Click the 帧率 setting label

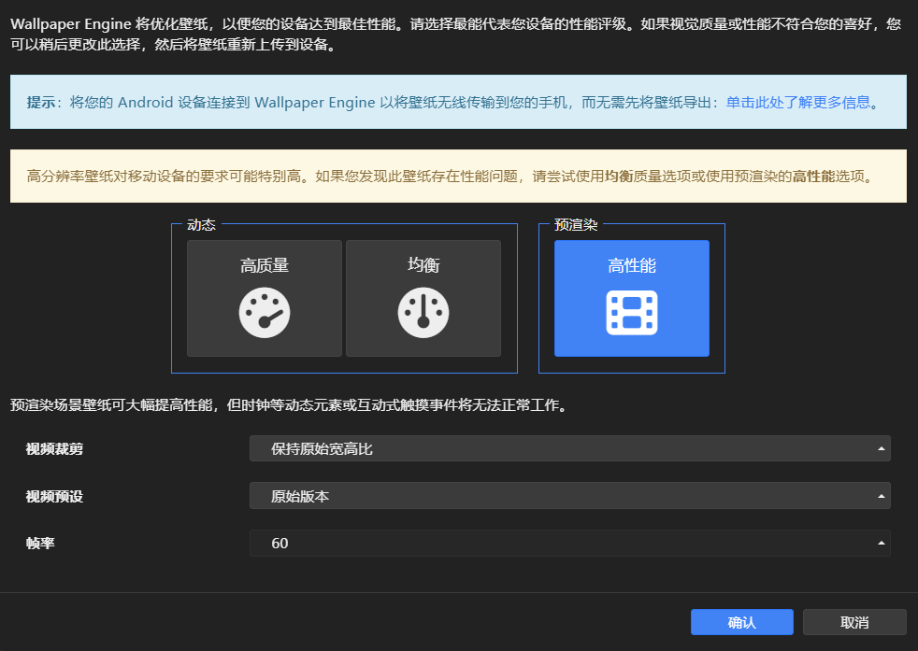(x=40, y=543)
